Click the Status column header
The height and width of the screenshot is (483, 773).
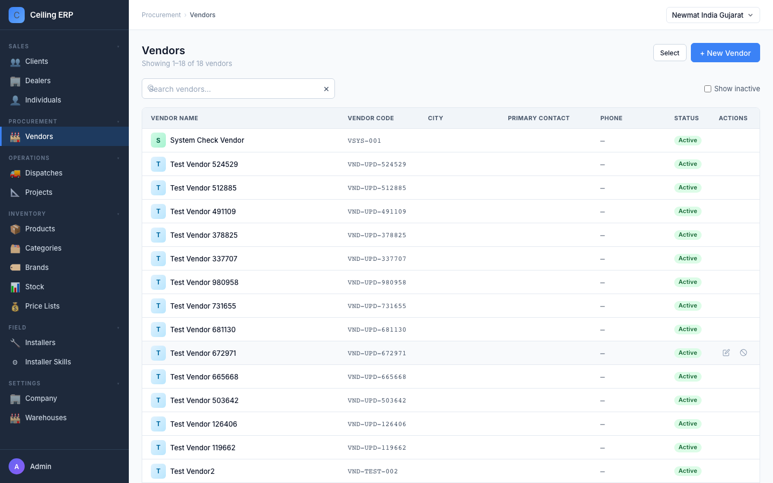tap(687, 118)
